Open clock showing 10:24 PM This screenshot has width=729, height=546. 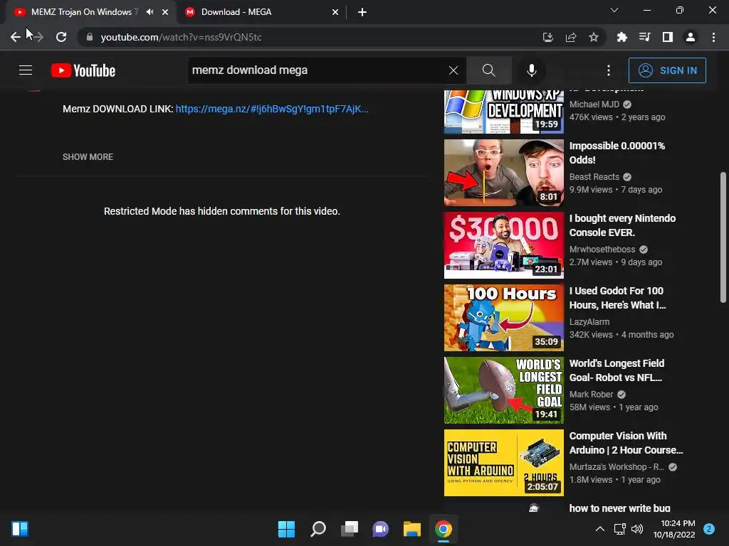click(x=674, y=529)
